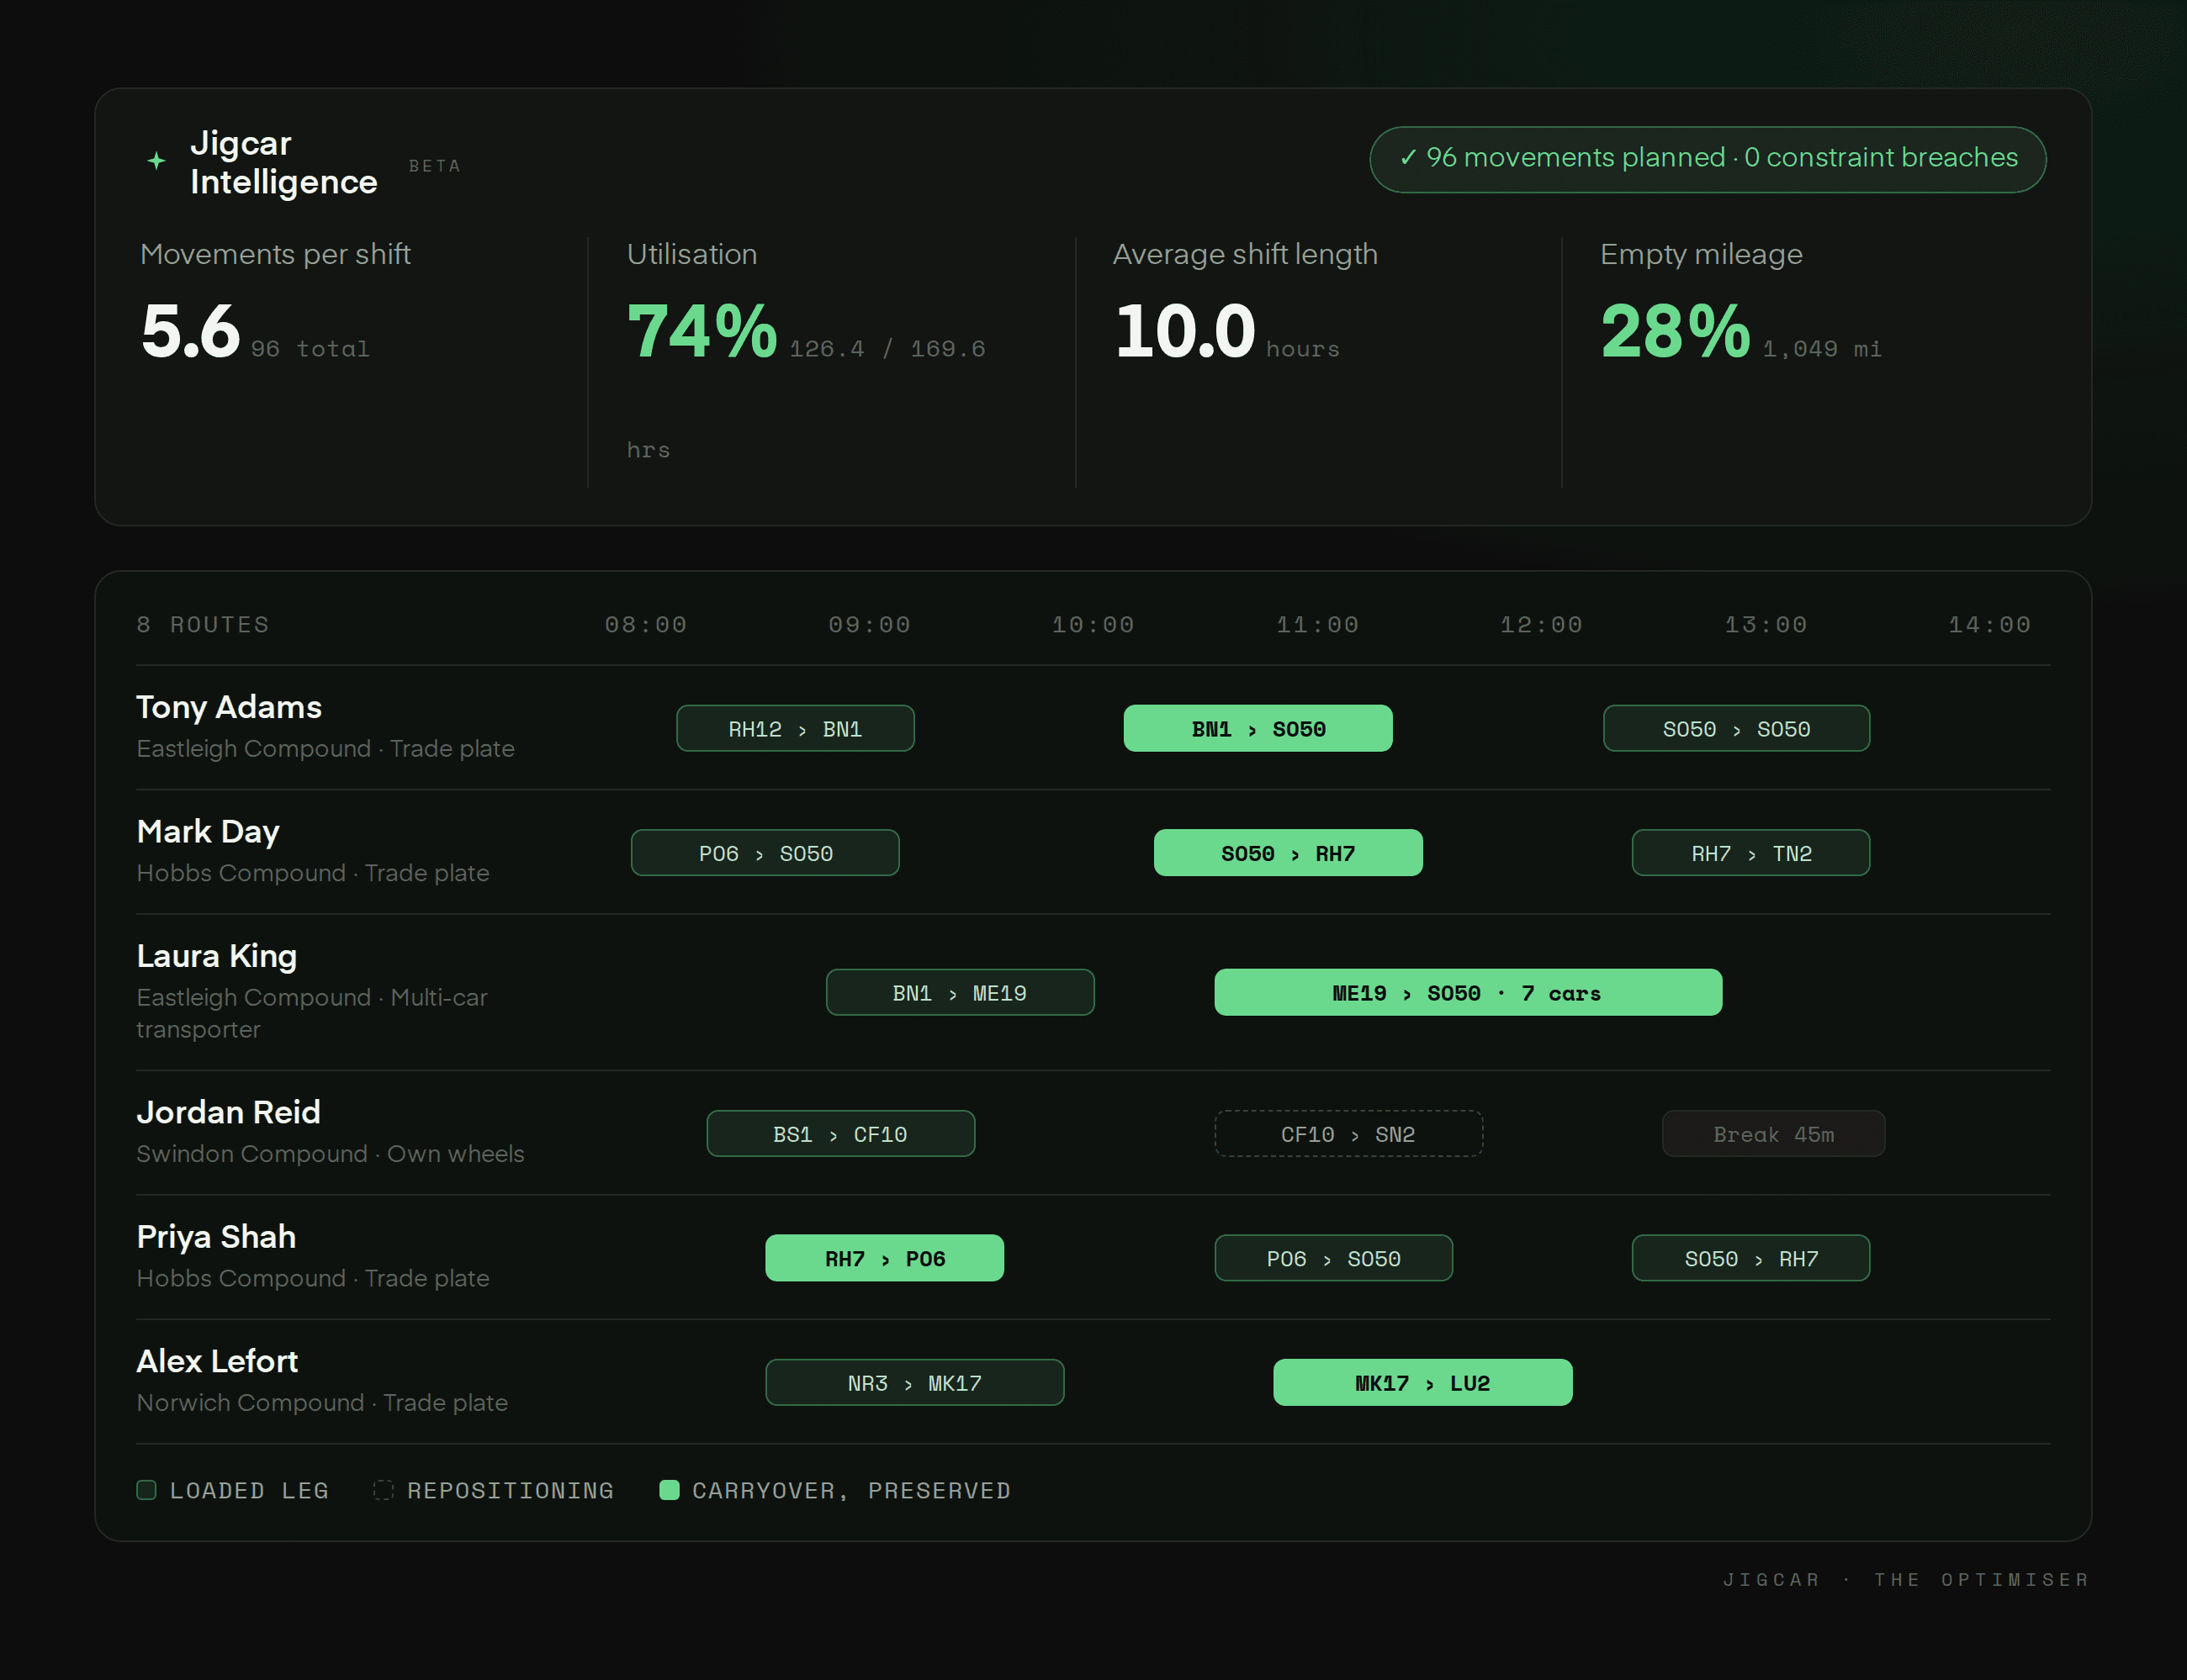Screen dimensions: 2187x1680
Task: Select Priya Shah's RH7 › PO6 leg
Action: (884, 1258)
